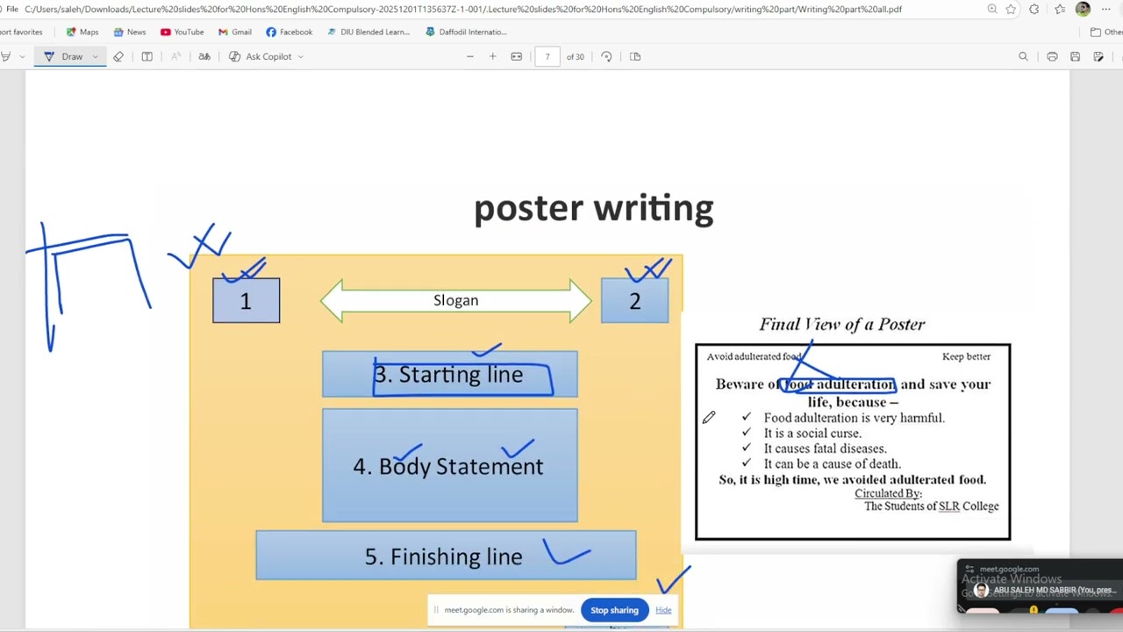The width and height of the screenshot is (1123, 632).
Task: Click '5. Finishing line' box
Action: (x=446, y=556)
